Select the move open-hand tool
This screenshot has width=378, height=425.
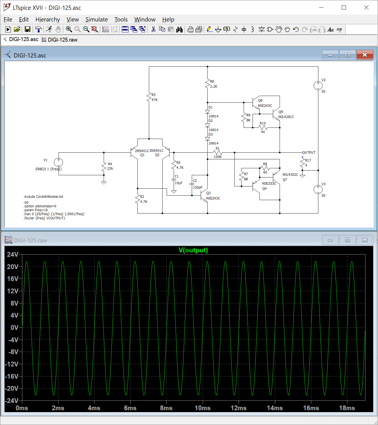[x=279, y=29]
